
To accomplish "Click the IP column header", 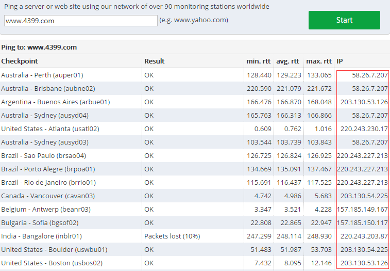I will click(x=340, y=61).
